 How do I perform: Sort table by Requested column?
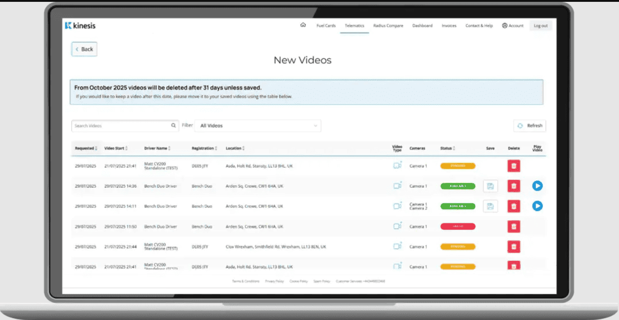86,149
